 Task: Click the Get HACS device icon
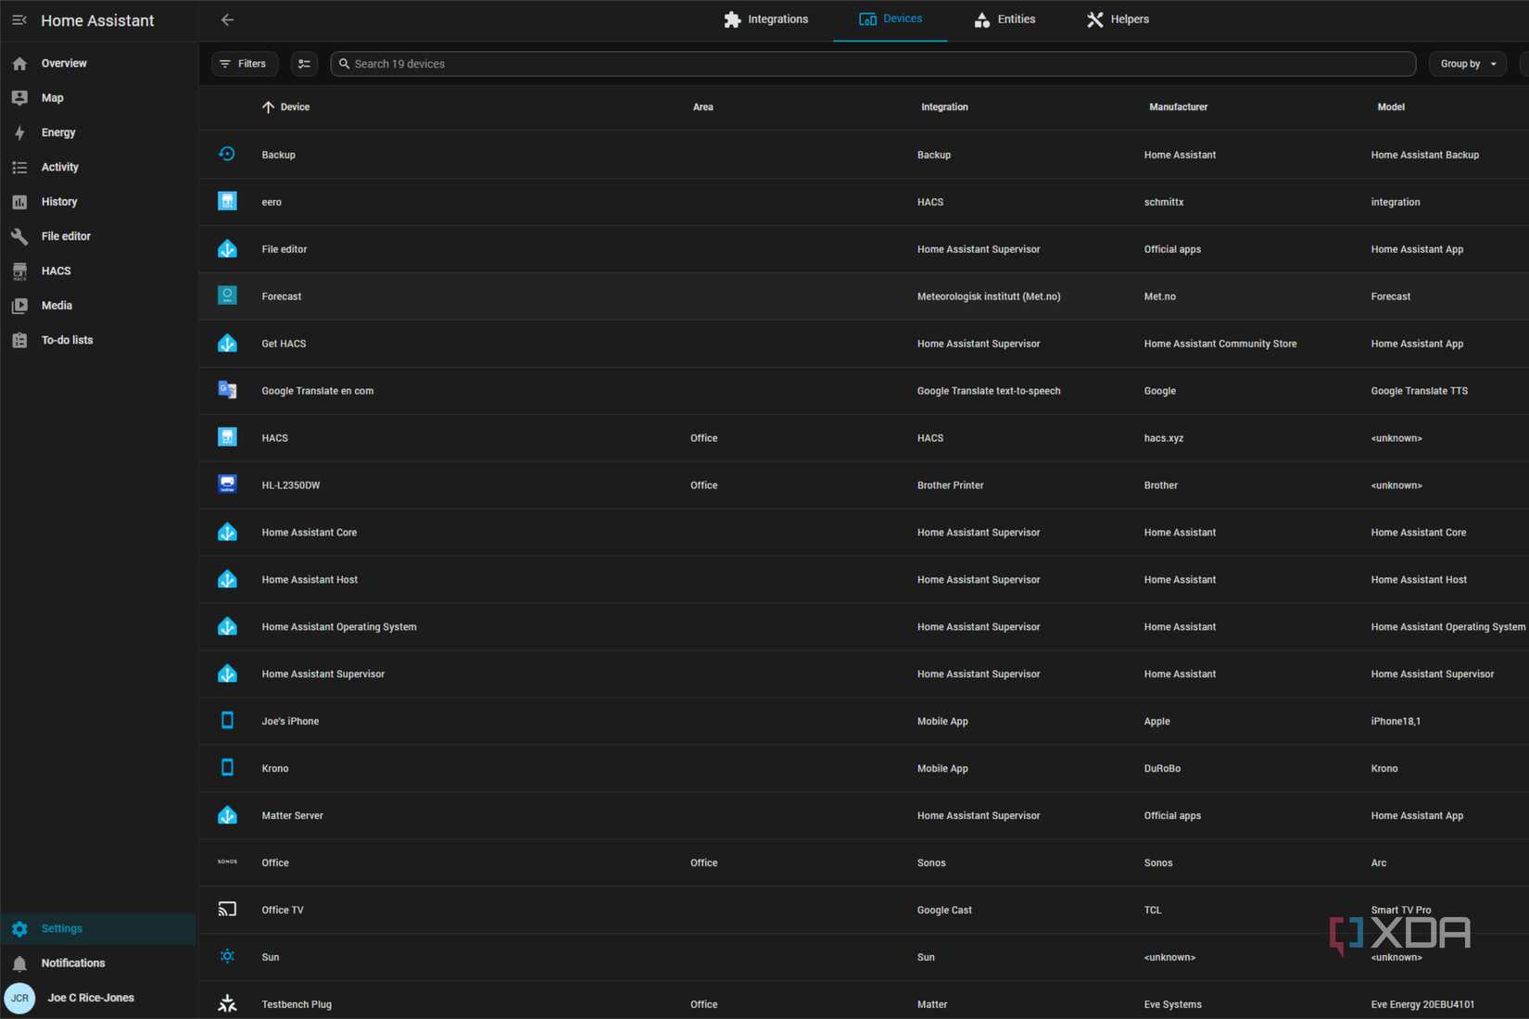pos(227,343)
